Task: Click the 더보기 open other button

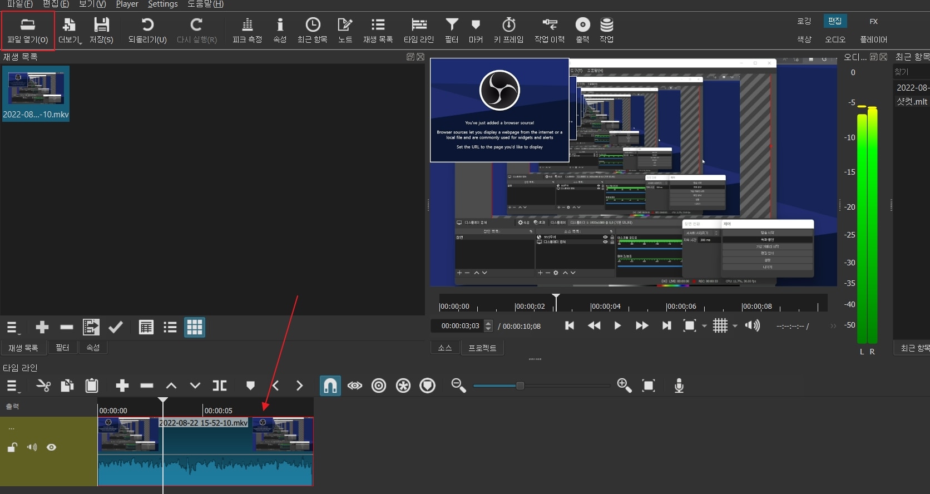Action: click(x=70, y=31)
